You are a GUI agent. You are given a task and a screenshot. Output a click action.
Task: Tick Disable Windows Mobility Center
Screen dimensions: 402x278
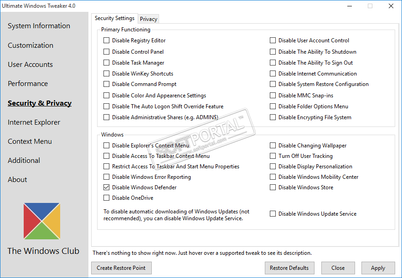pos(273,177)
